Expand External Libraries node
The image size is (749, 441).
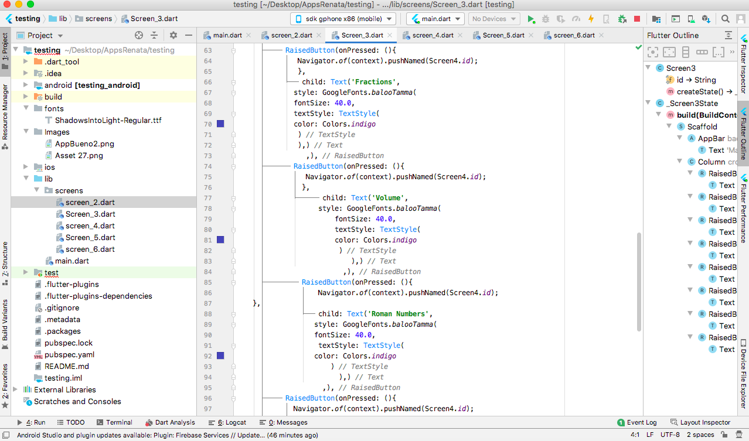(x=15, y=389)
